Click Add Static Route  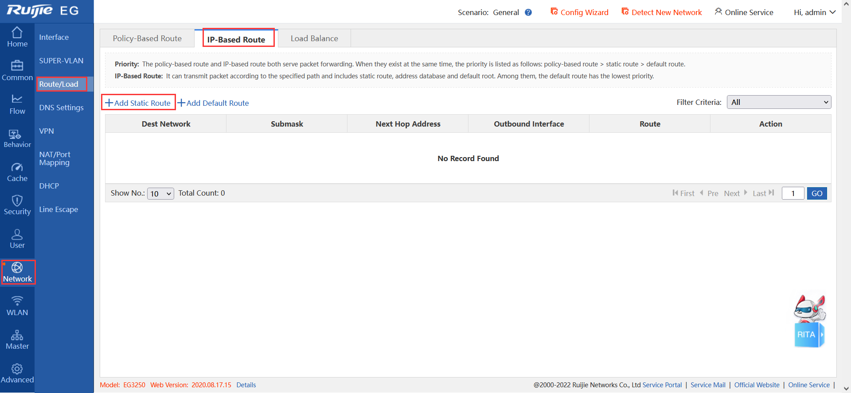pos(138,103)
